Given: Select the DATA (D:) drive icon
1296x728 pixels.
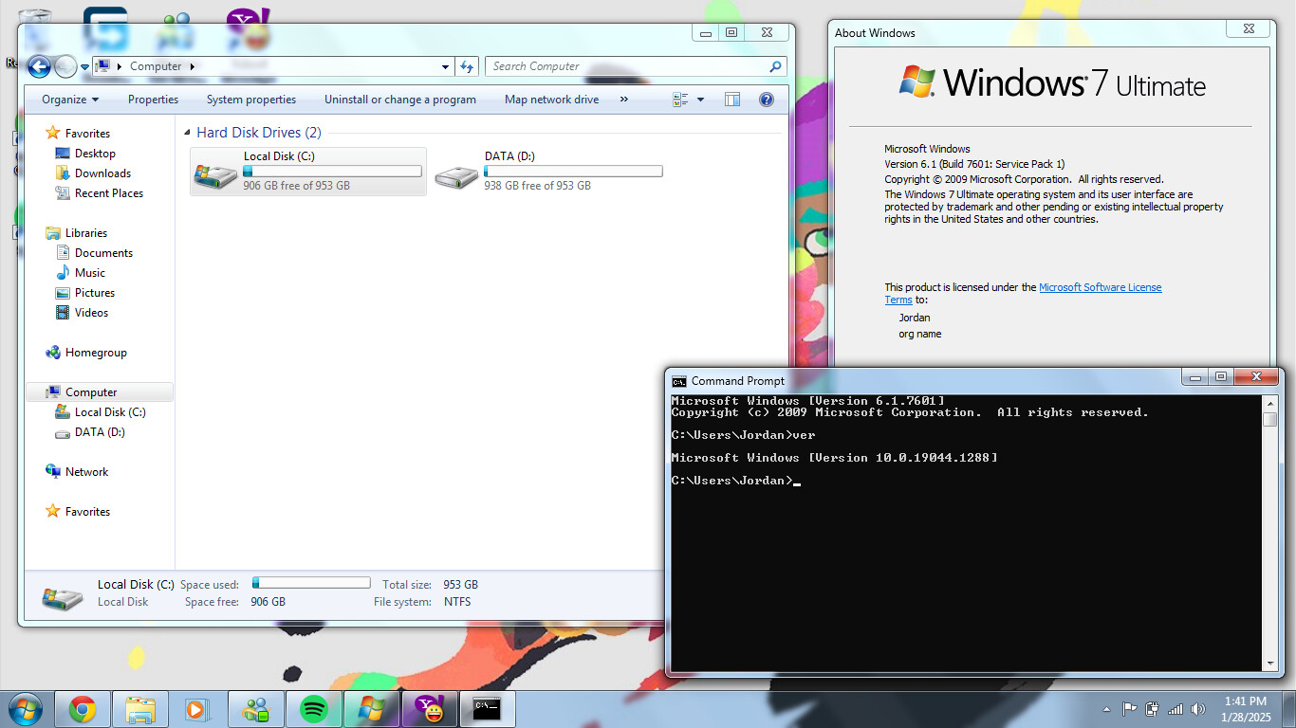Looking at the screenshot, I should pyautogui.click(x=456, y=176).
